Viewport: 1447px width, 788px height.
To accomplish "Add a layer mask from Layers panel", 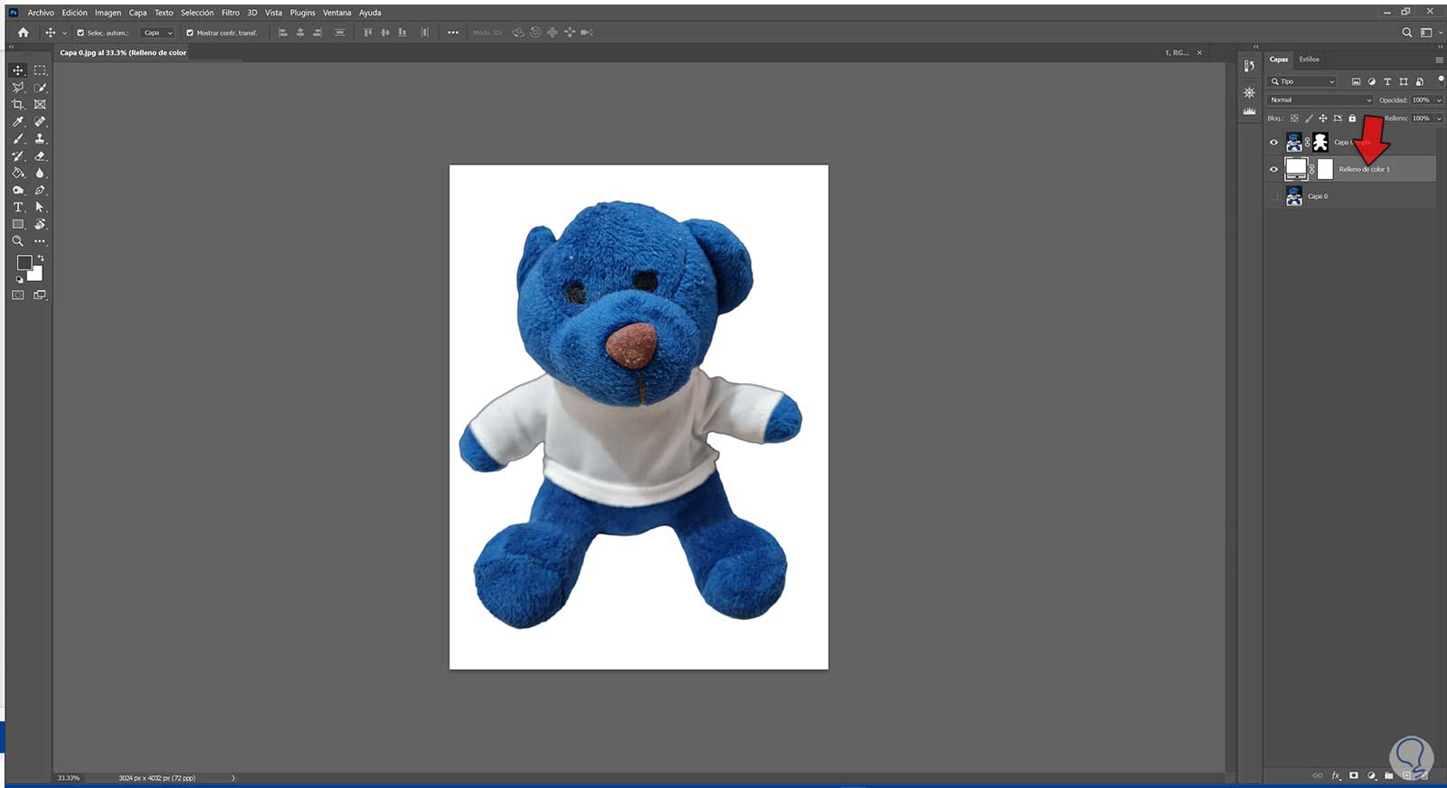I will (x=1354, y=775).
